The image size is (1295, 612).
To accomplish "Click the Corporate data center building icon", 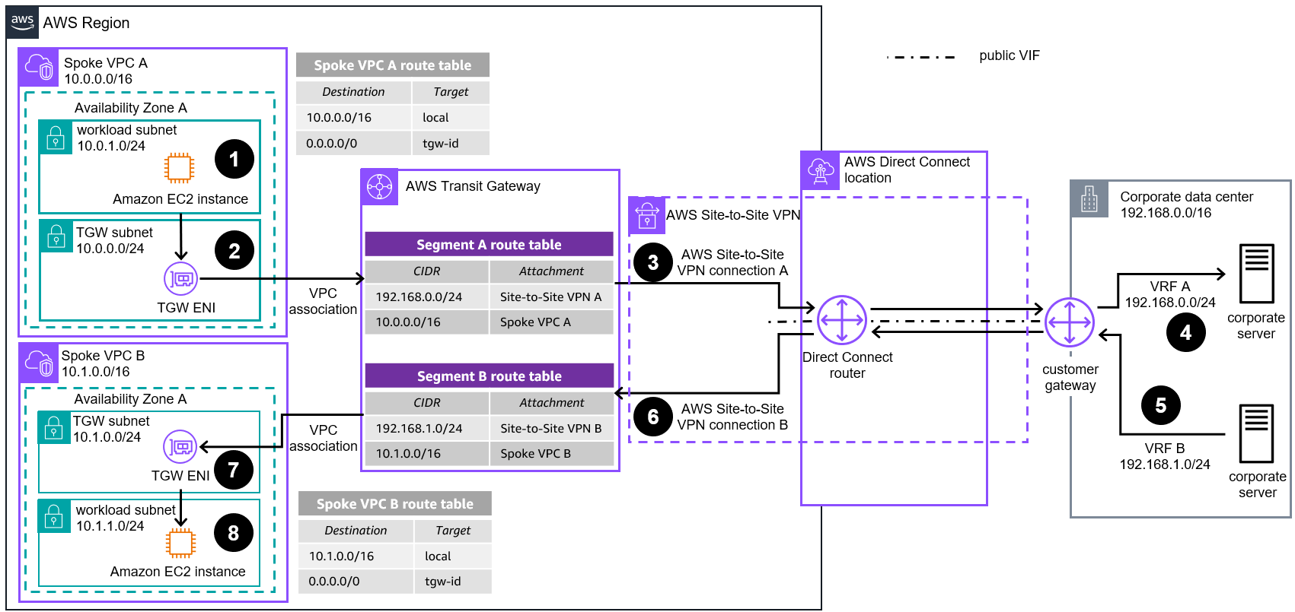I will pos(1090,199).
